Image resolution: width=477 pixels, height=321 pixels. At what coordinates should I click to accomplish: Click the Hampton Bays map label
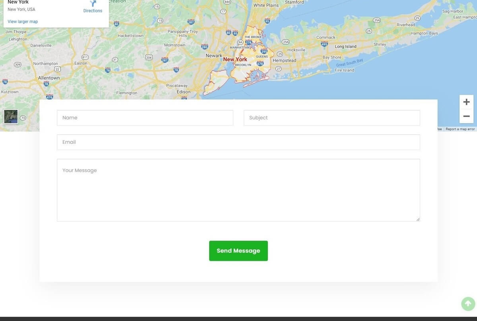[424, 33]
